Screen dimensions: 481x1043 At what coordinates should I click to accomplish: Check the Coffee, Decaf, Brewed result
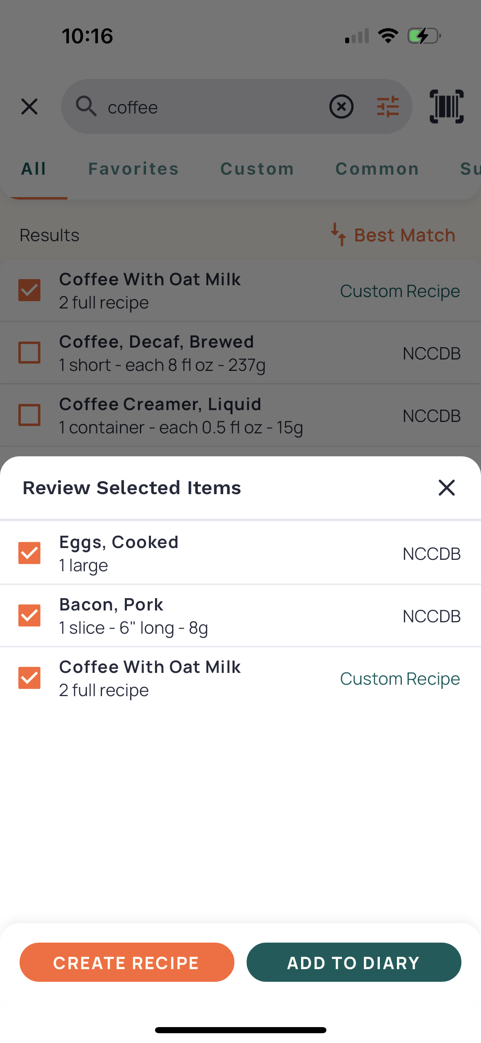tap(29, 353)
